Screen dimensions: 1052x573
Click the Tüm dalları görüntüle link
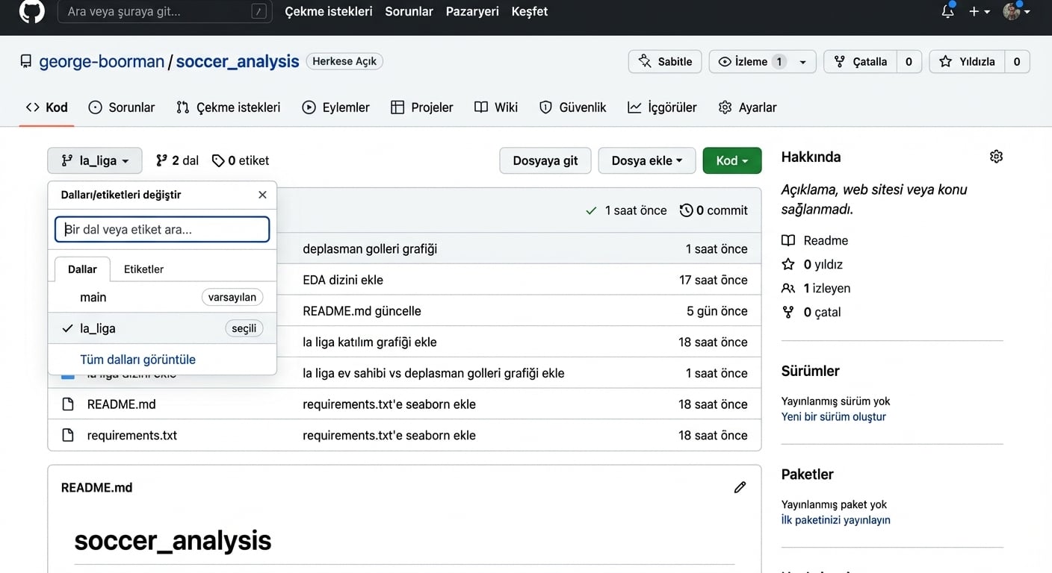point(137,360)
